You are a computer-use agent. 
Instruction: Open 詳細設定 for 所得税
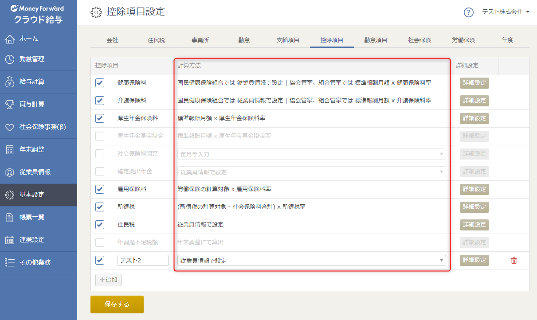[474, 207]
